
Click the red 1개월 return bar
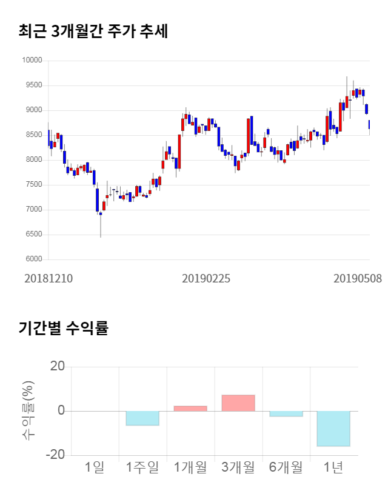pyautogui.click(x=190, y=409)
